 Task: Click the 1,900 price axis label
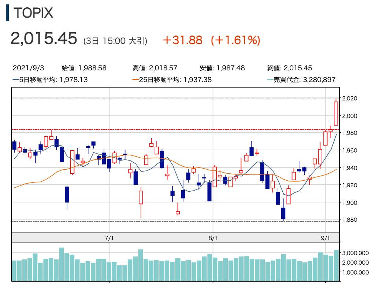coord(350,202)
